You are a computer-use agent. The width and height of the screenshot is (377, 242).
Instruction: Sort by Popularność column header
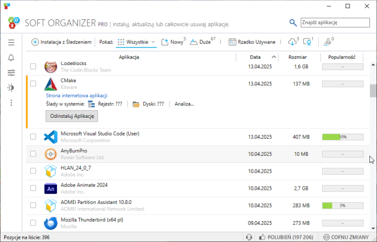(x=341, y=57)
